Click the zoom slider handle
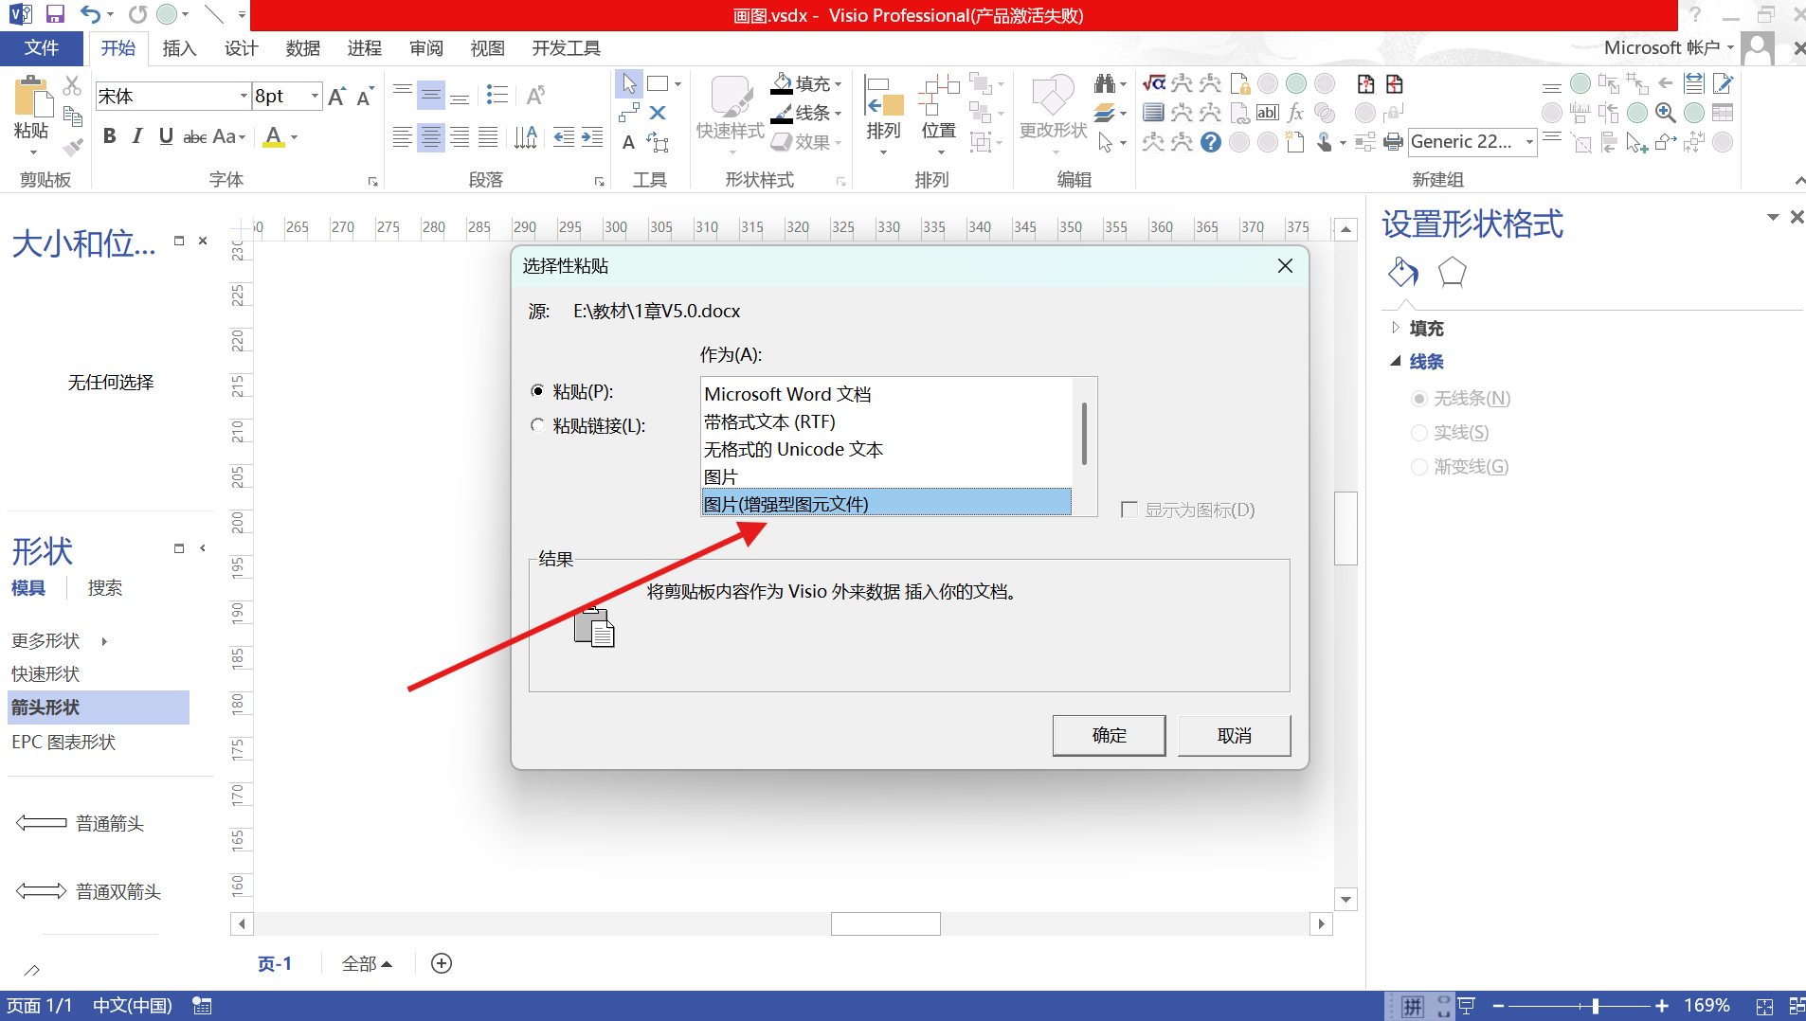Screen dimensions: 1806x1021 pos(1596,1006)
